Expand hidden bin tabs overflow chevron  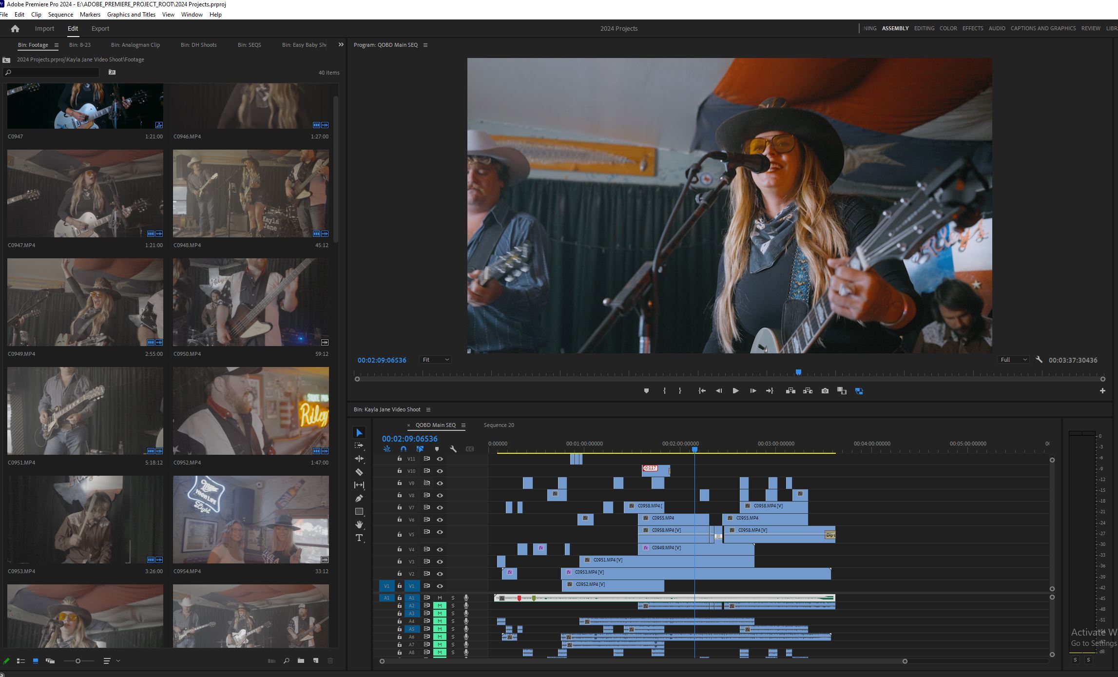341,45
